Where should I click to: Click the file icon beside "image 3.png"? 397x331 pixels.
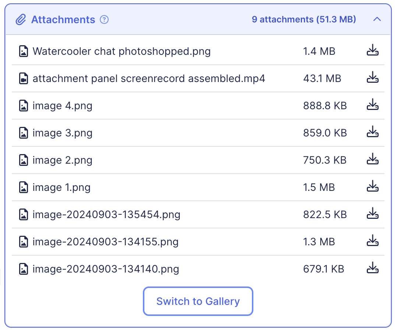[24, 132]
